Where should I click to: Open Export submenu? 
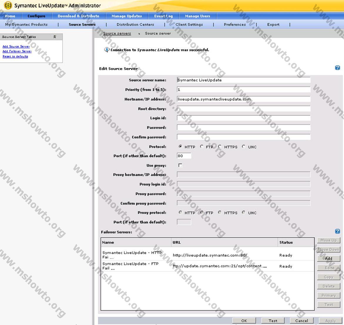(x=273, y=24)
